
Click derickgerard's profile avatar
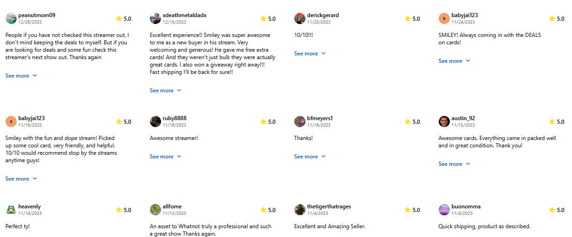click(x=300, y=18)
